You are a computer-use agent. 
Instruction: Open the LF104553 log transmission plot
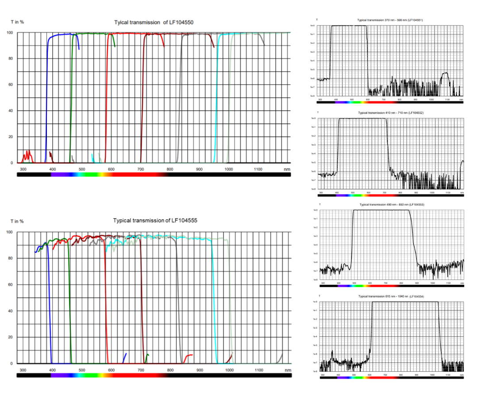tap(392, 245)
